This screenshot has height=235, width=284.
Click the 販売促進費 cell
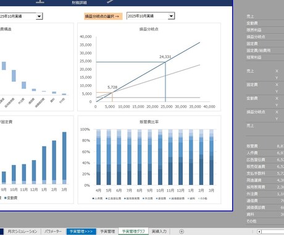click(x=256, y=166)
